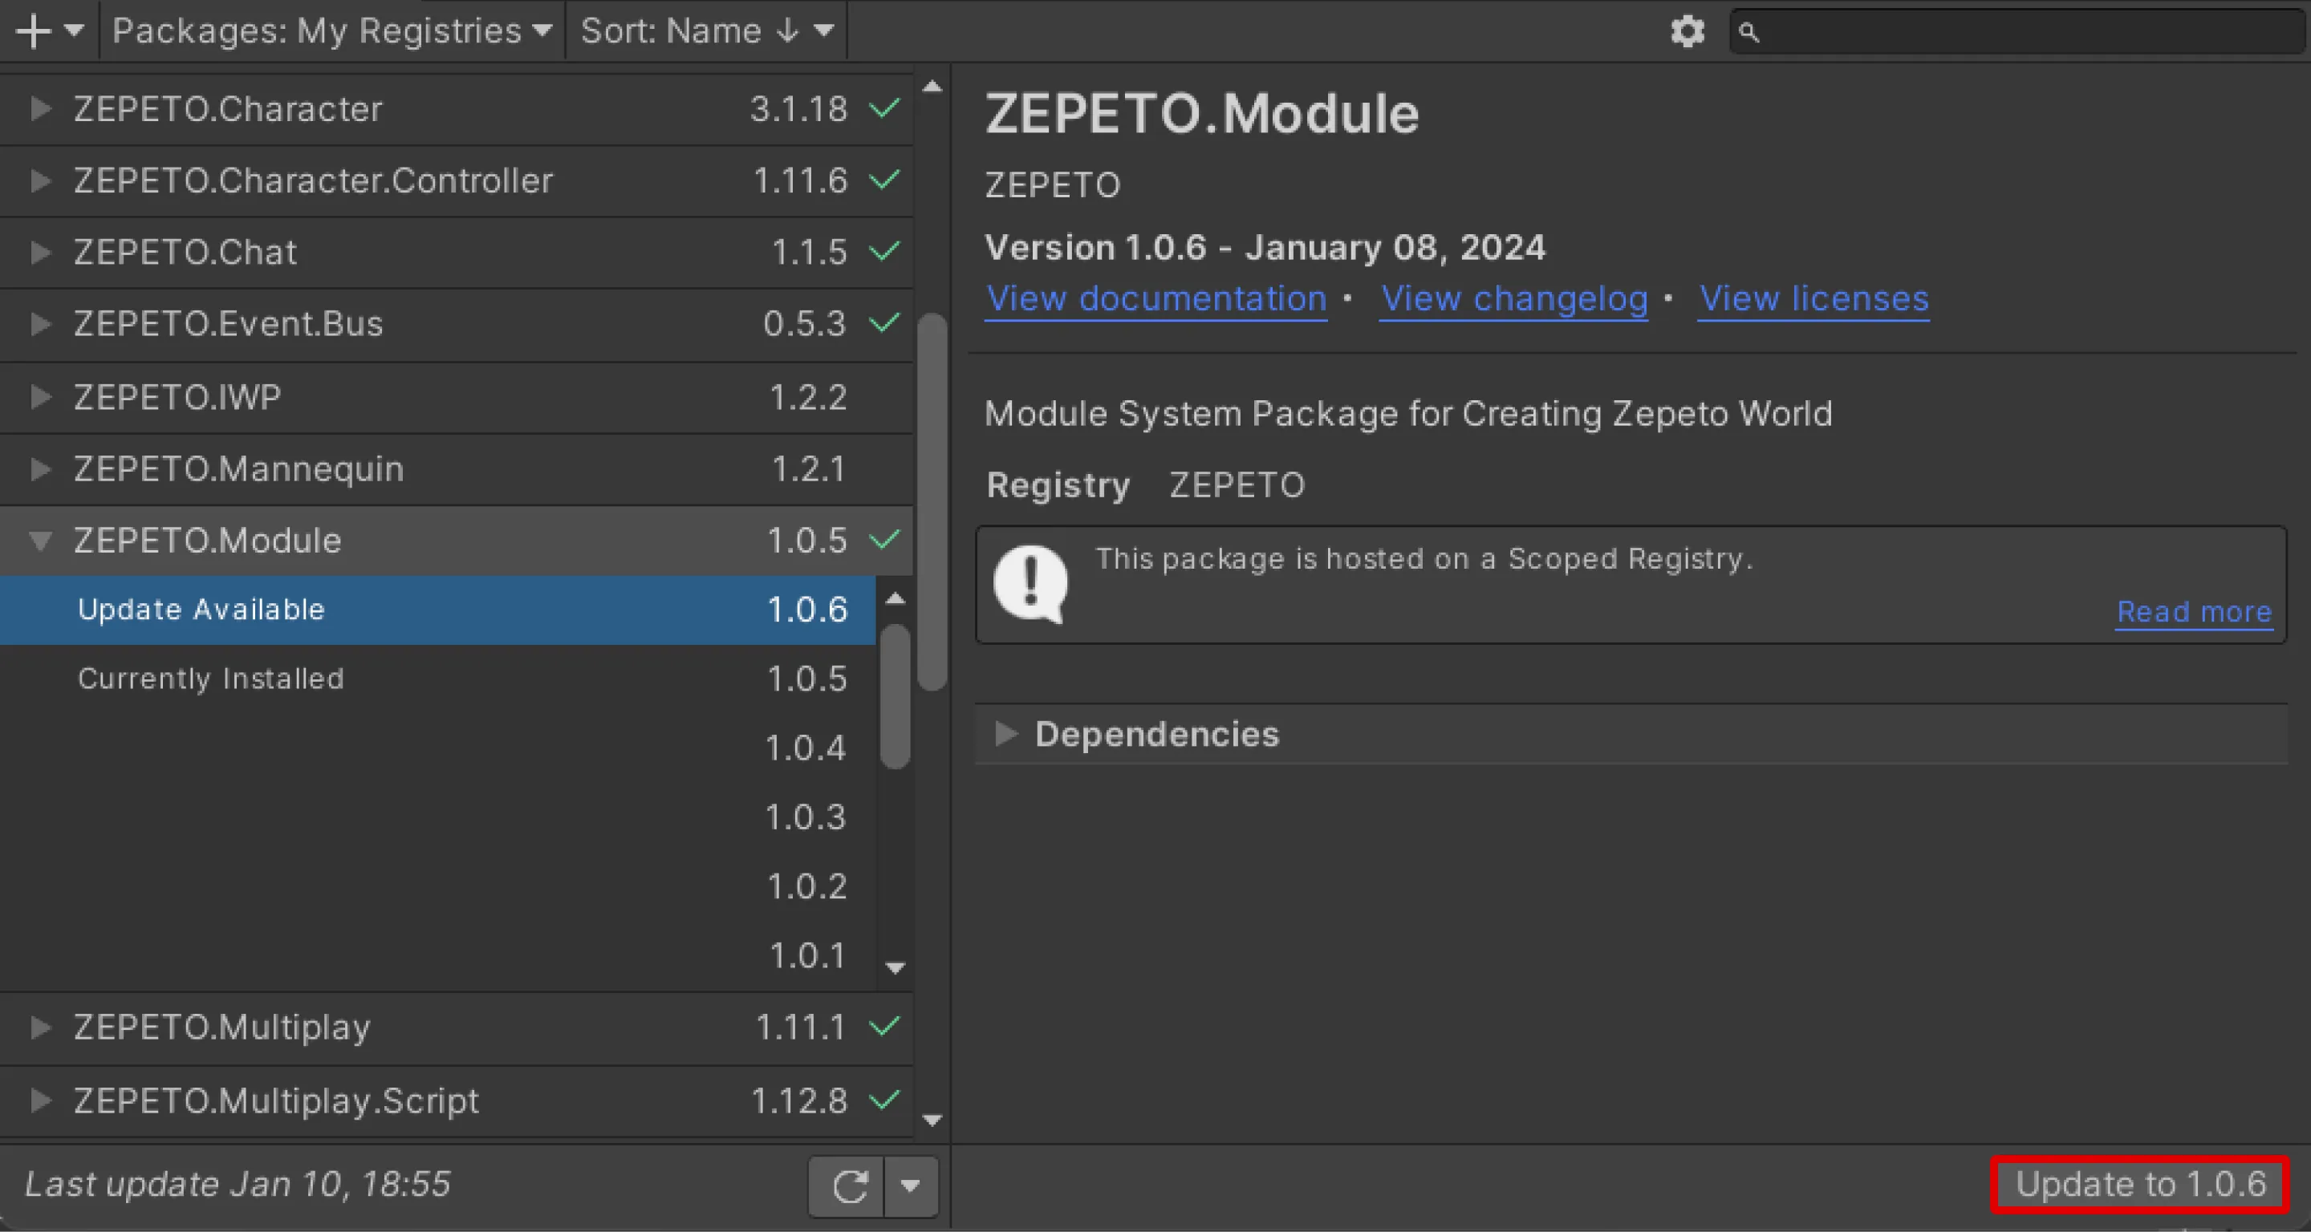Click the version list scroll up arrow
Screen dimensions: 2311x1232
coord(895,598)
